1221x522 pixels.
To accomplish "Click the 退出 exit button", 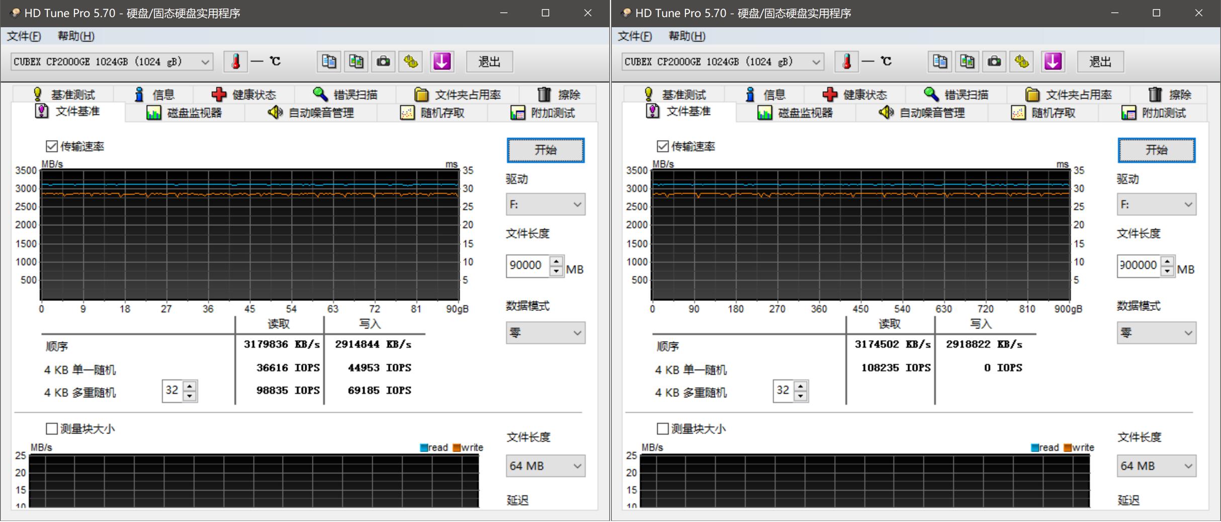I will (489, 61).
